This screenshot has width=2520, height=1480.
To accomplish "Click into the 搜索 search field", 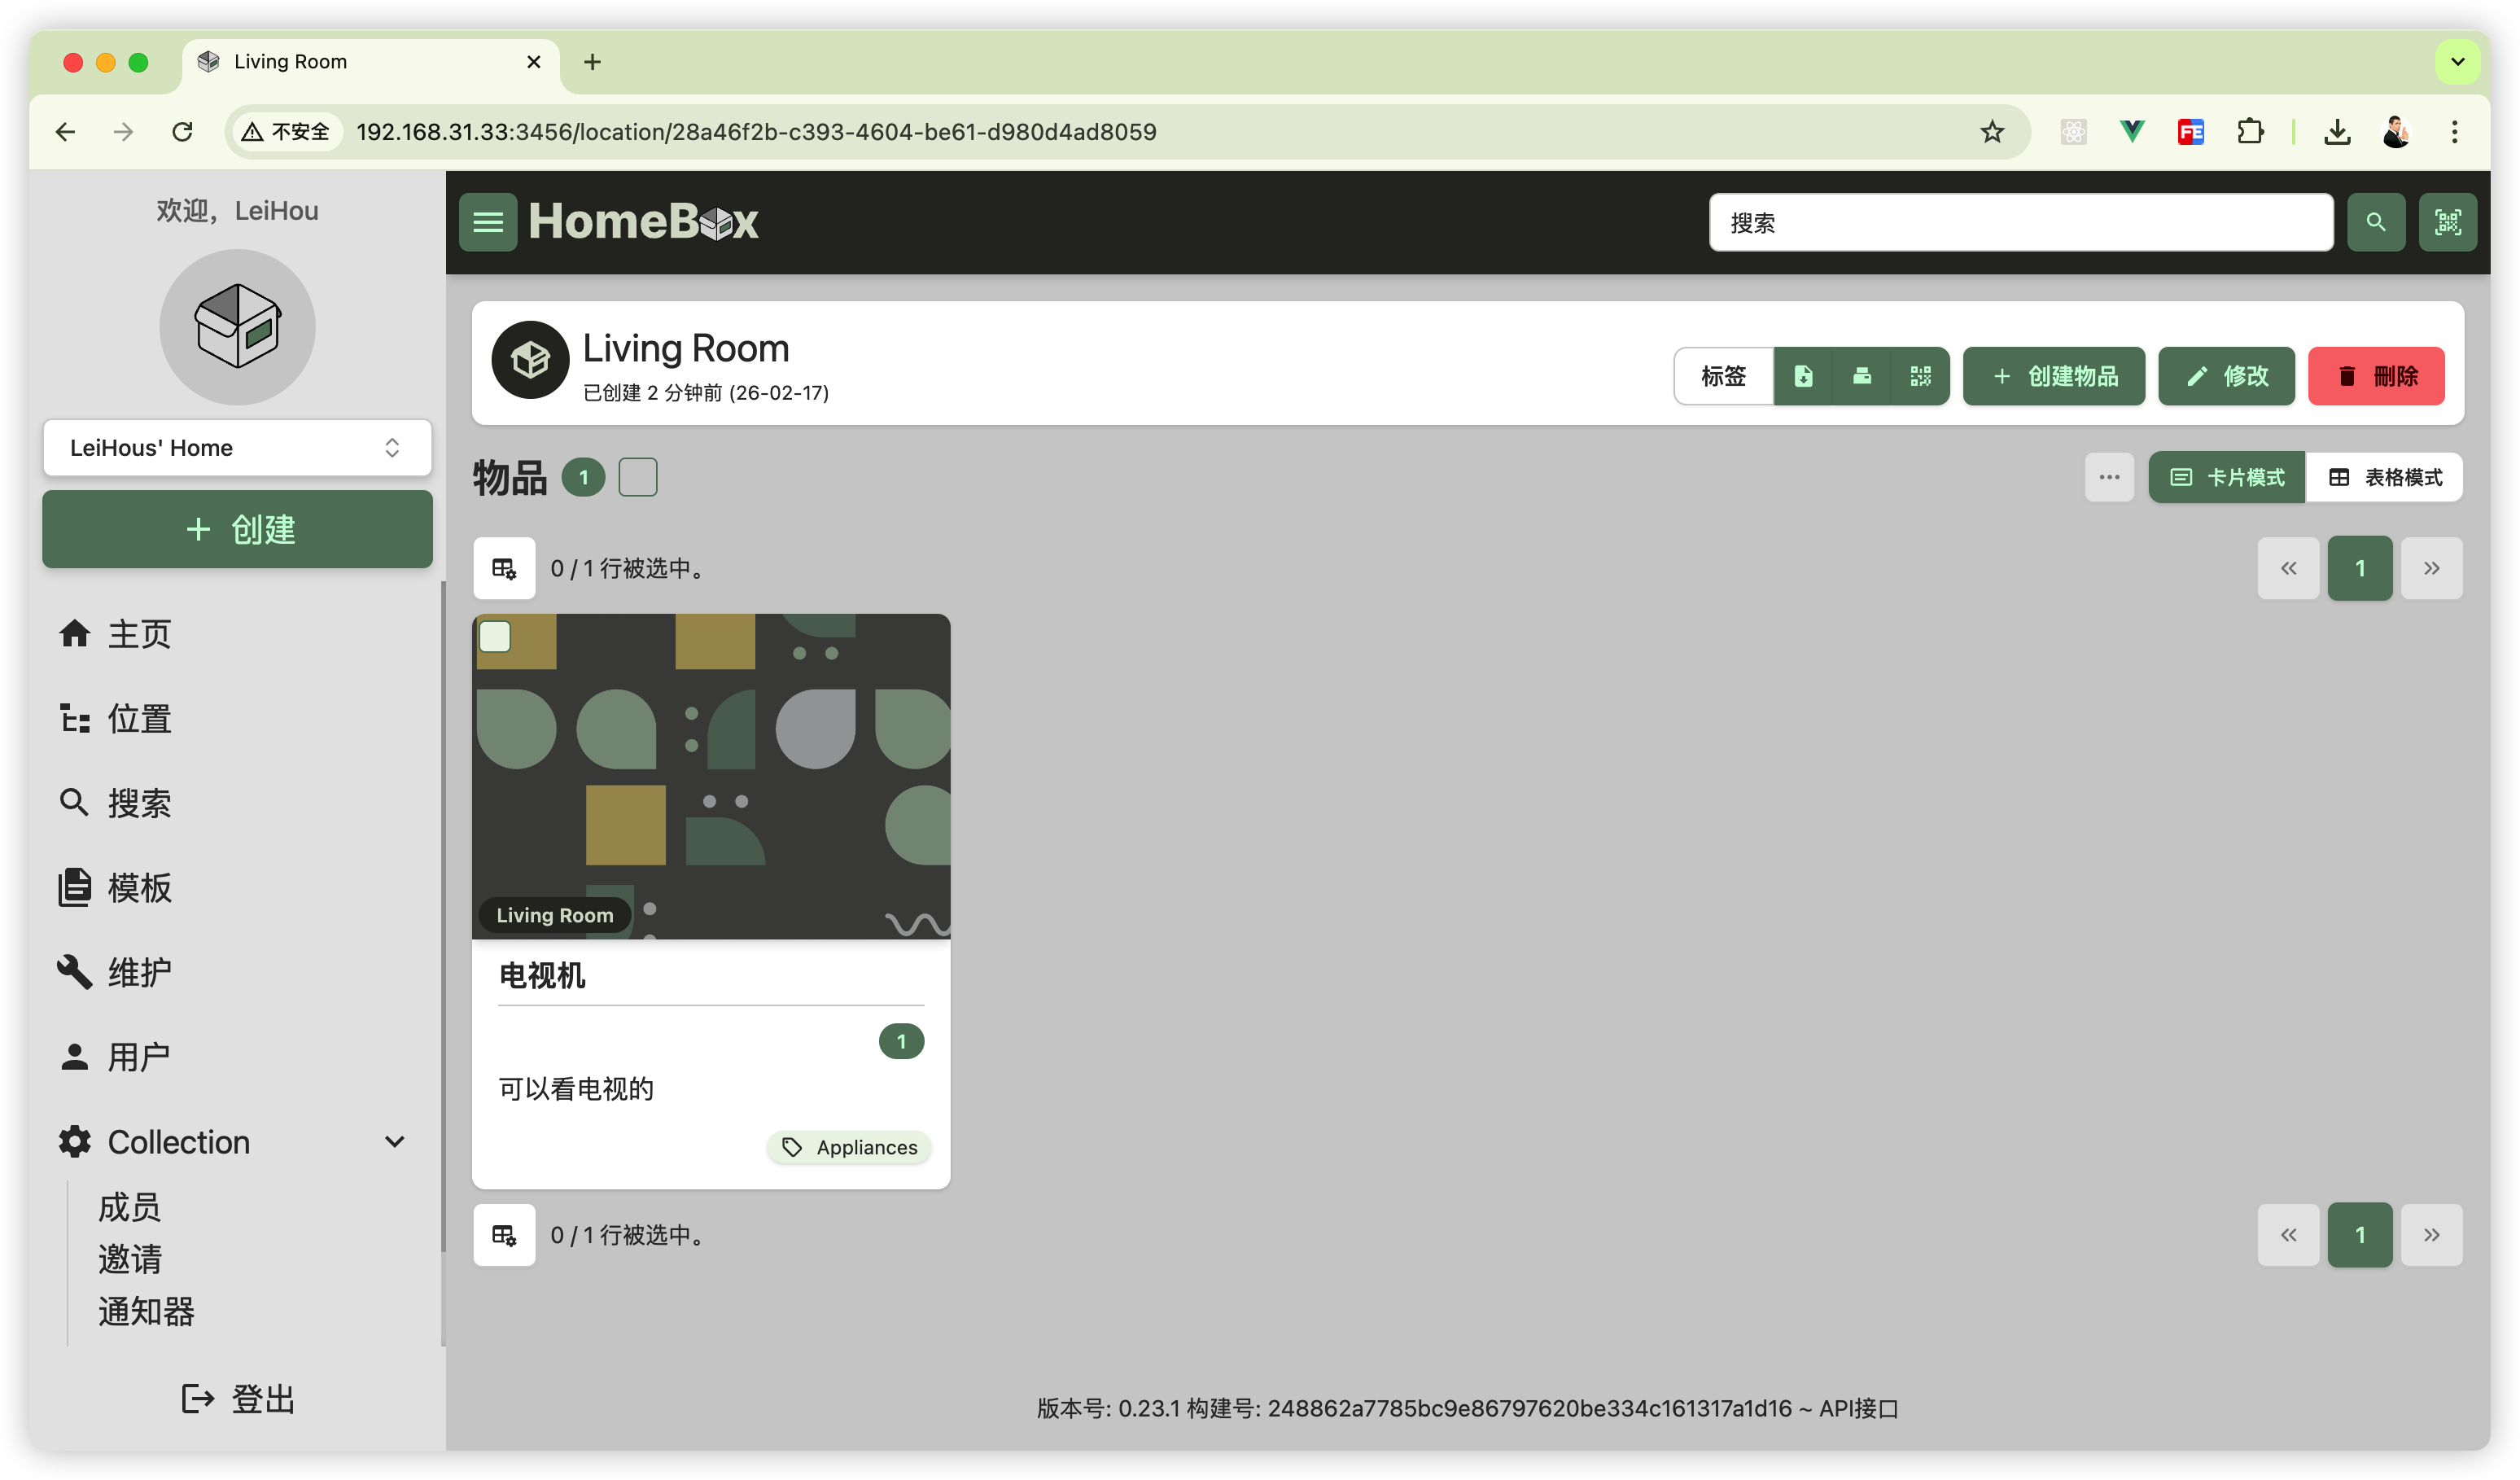I will point(2020,222).
